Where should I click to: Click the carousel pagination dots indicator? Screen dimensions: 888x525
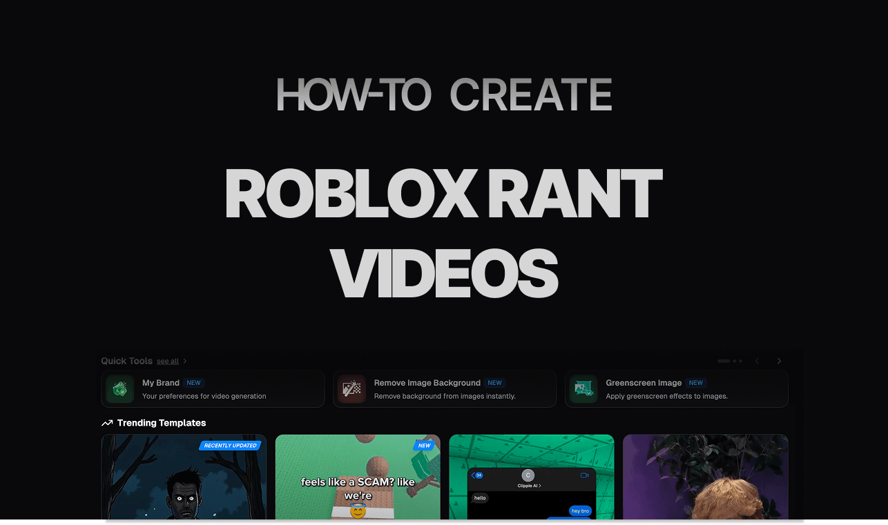pyautogui.click(x=731, y=360)
